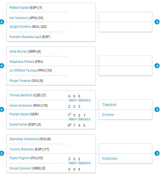
Task: Click right arrow beside T.Berdych result box
Action: click(x=157, y=110)
